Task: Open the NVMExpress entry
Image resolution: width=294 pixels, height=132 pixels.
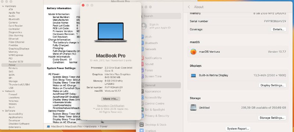Action: [16, 55]
